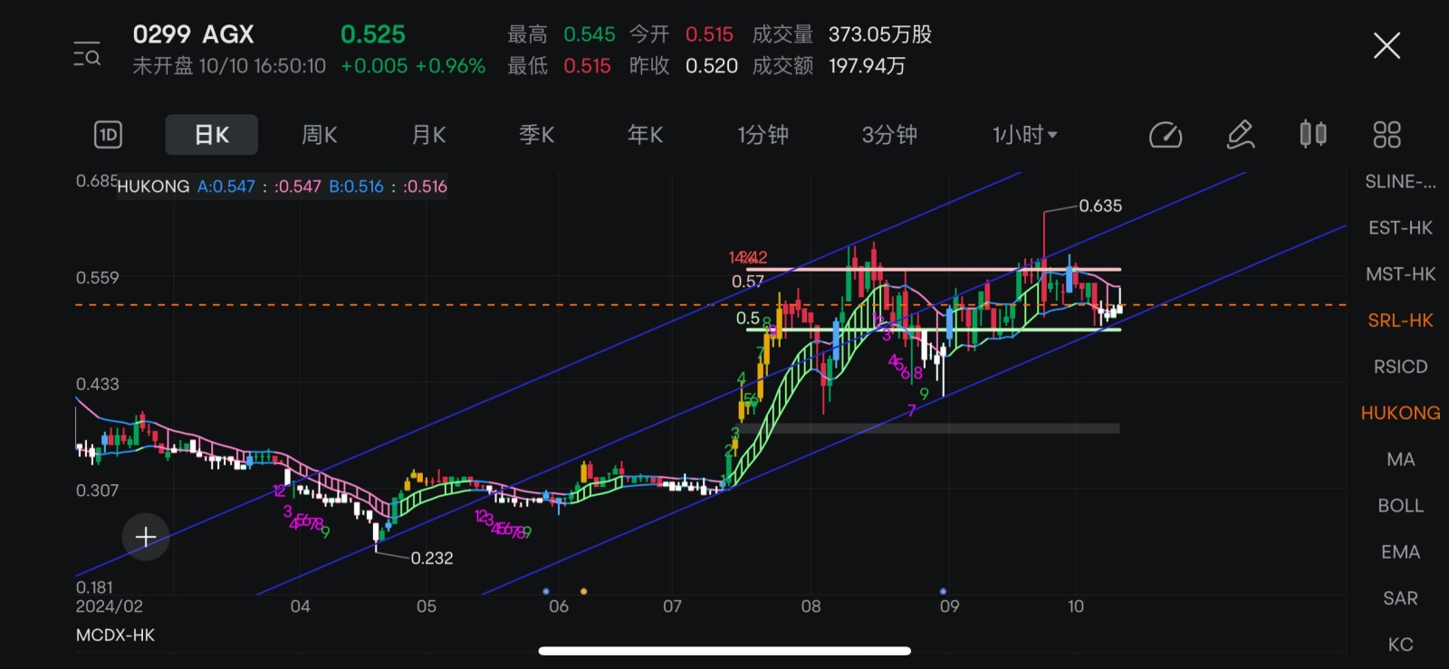
Task: Tap the 0.232 low price marker
Action: point(431,558)
